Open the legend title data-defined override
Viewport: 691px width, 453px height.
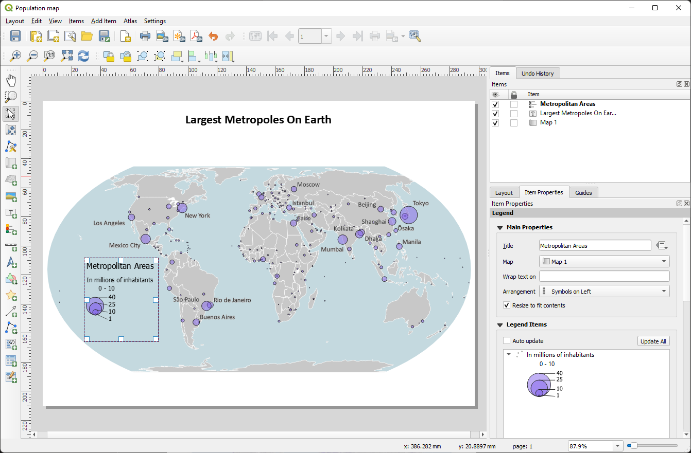(662, 246)
